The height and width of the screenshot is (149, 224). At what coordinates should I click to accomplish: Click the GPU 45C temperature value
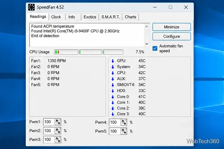[142, 61]
